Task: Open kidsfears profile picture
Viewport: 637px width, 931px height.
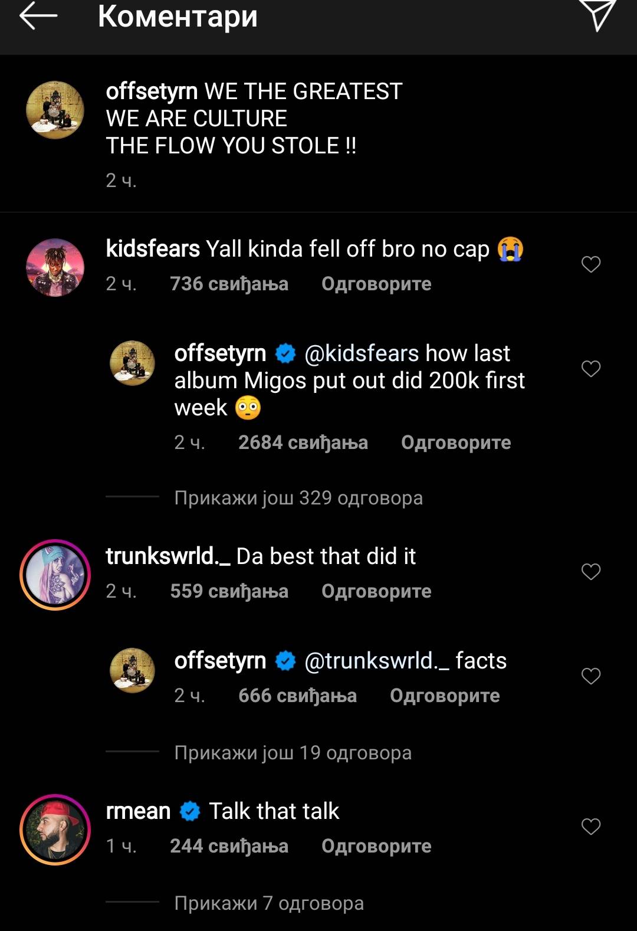Action: (55, 267)
